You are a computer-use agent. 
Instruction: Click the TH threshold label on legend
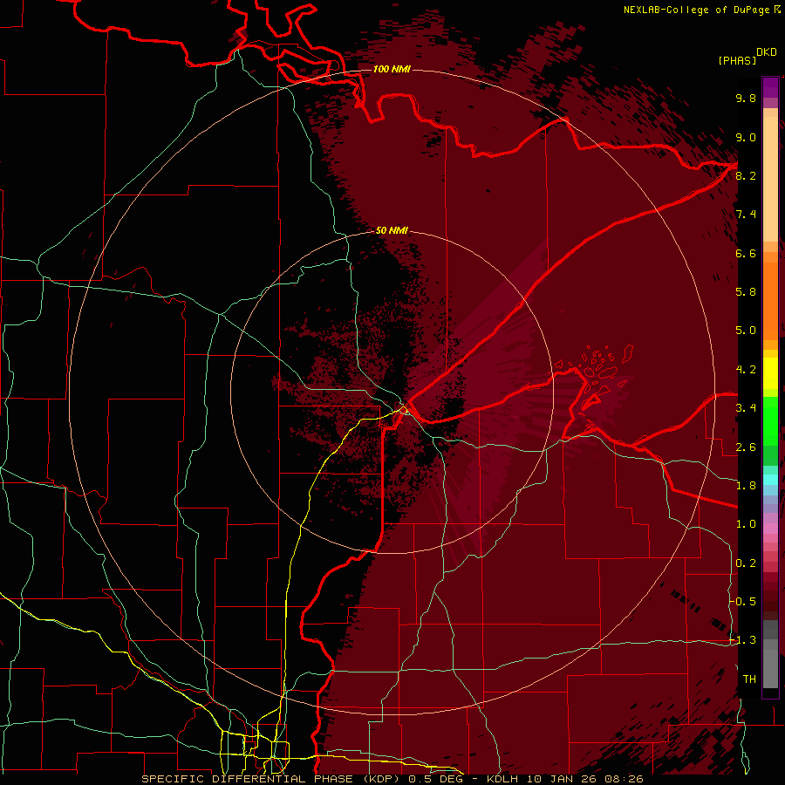(749, 679)
